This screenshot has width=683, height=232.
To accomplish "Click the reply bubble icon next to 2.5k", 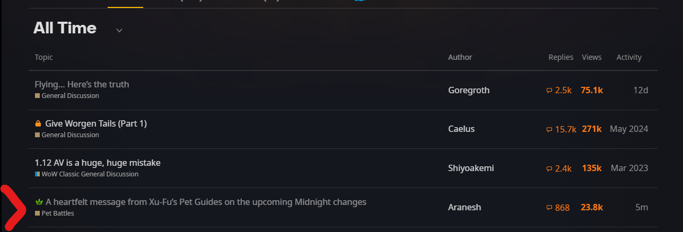I will tap(549, 91).
